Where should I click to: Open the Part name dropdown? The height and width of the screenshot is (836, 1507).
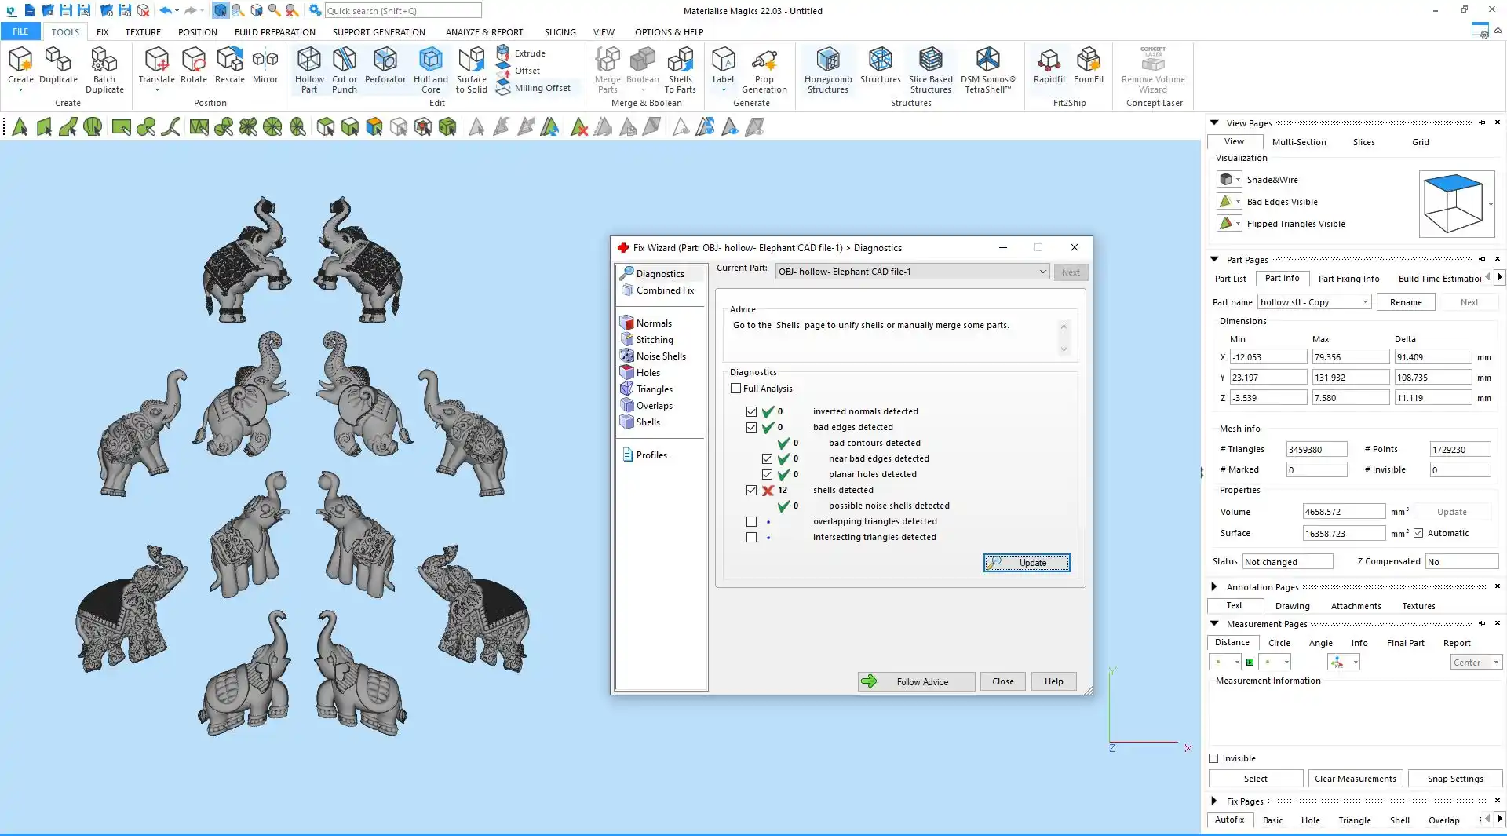point(1365,302)
